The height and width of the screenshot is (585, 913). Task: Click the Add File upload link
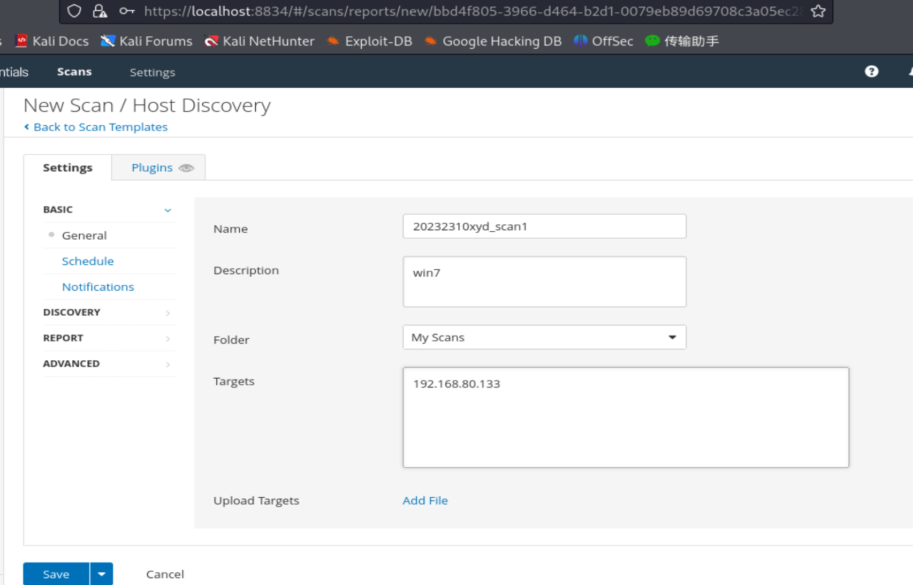[425, 500]
